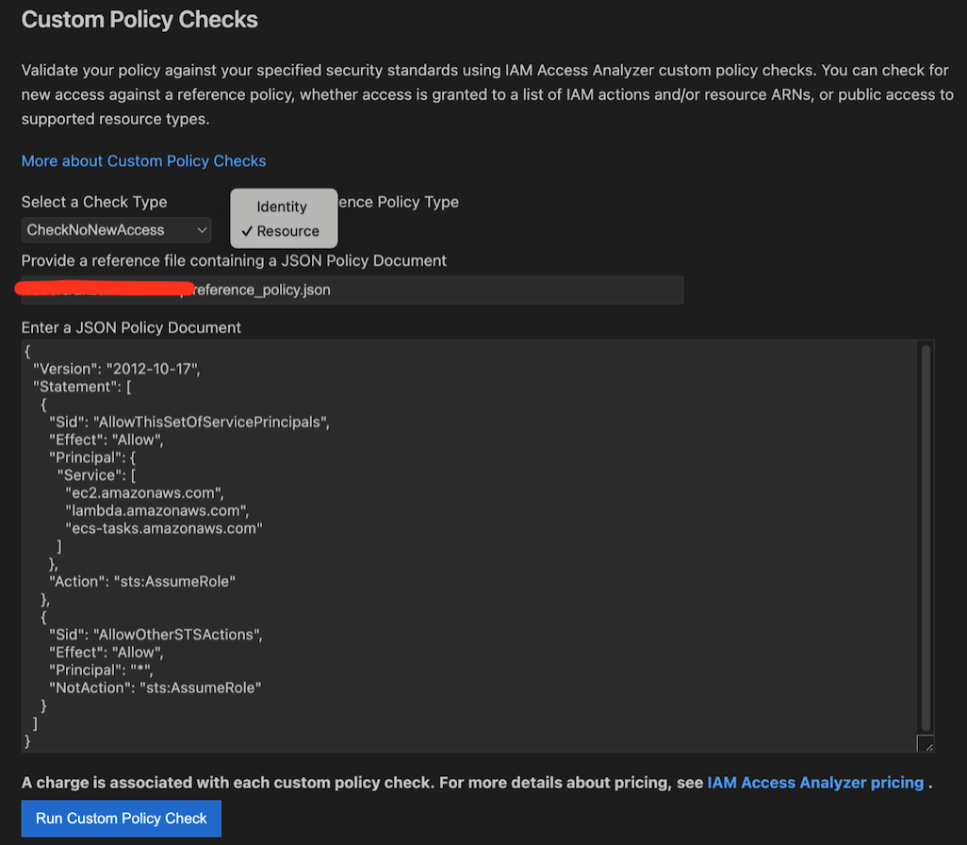
Task: Click the redacted portion of the file path
Action: (x=104, y=288)
